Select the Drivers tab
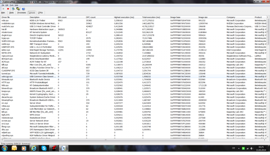This screenshot has height=155, width=270. click(x=32, y=13)
